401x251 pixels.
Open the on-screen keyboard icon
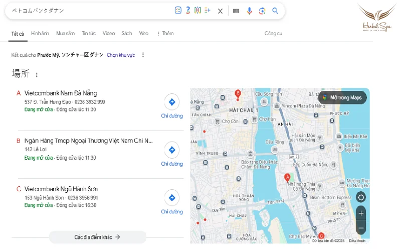(236, 11)
